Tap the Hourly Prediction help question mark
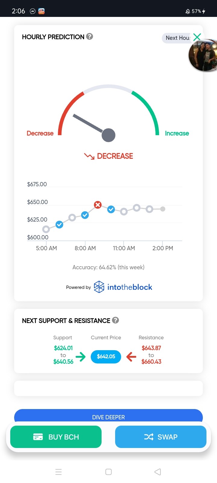This screenshot has height=483, width=217. [x=90, y=37]
